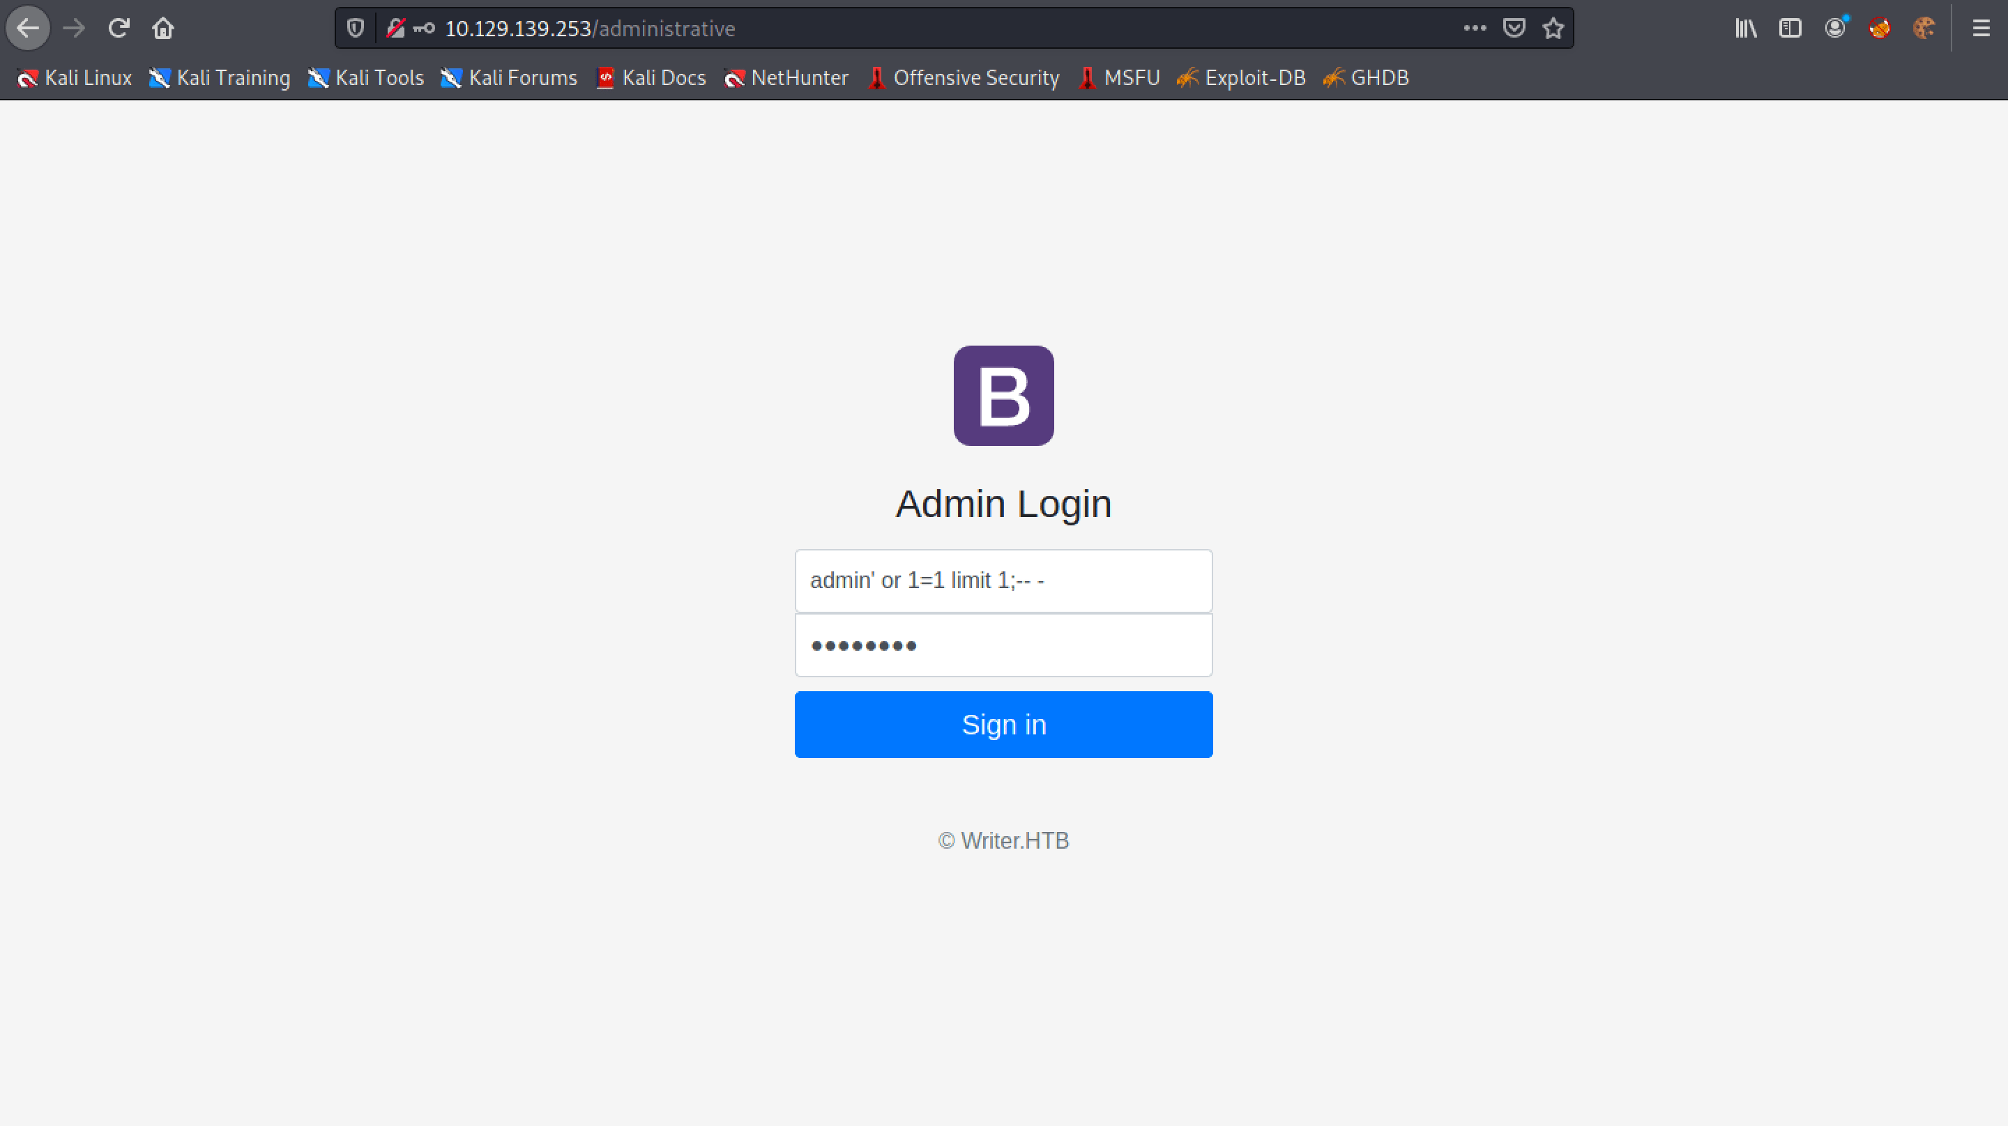2008x1126 pixels.
Task: Focus the masked password field
Action: click(x=1003, y=645)
